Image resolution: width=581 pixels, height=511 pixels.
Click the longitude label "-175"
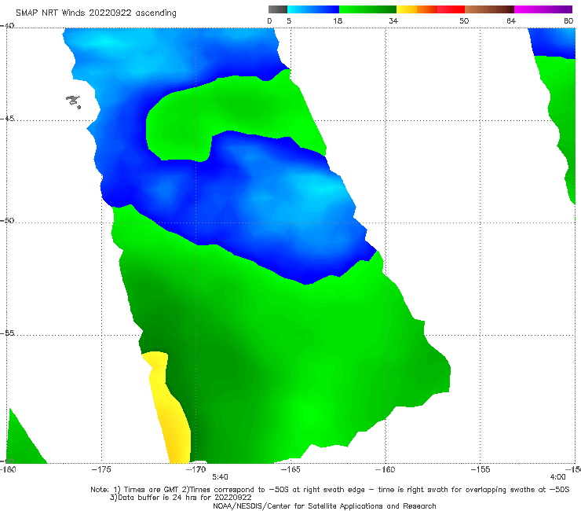101,469
